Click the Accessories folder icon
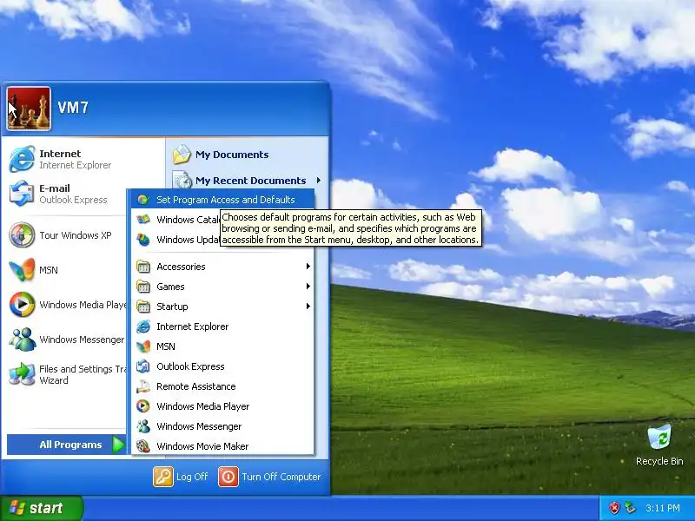The height and width of the screenshot is (521, 695). [x=142, y=267]
